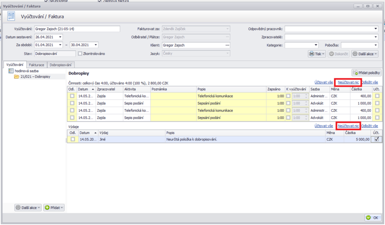The width and height of the screenshot is (385, 225).
Task: Click the green plus Přidat icon
Action: 47,207
